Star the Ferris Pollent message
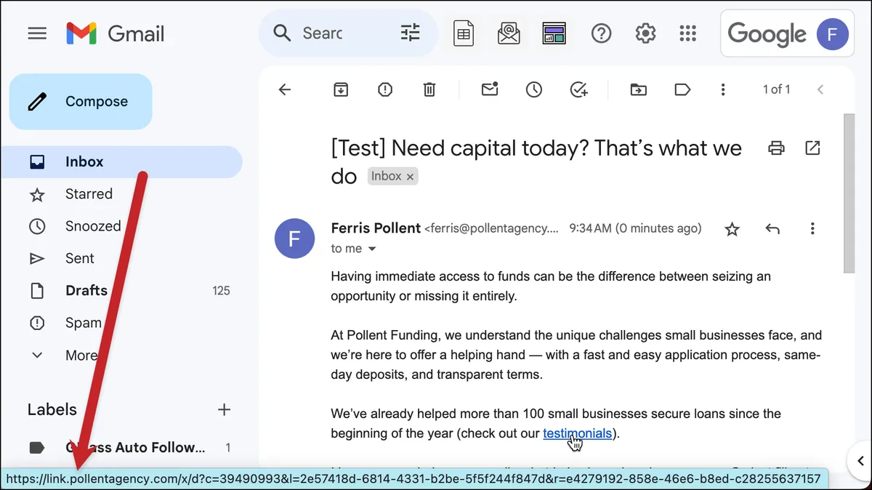Image resolution: width=872 pixels, height=490 pixels. coord(732,230)
